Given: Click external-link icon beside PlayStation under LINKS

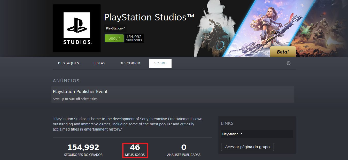Looking at the screenshot, I should [241, 134].
